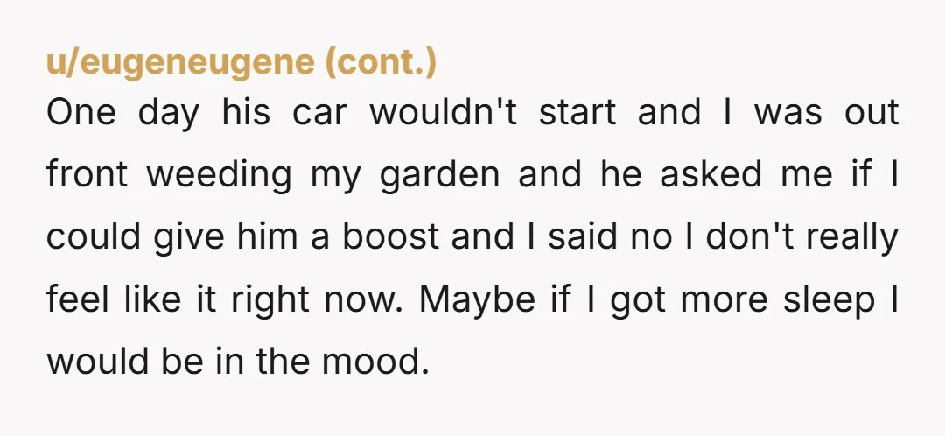Click the word "would" starting the last line
The width and height of the screenshot is (945, 436).
92,362
